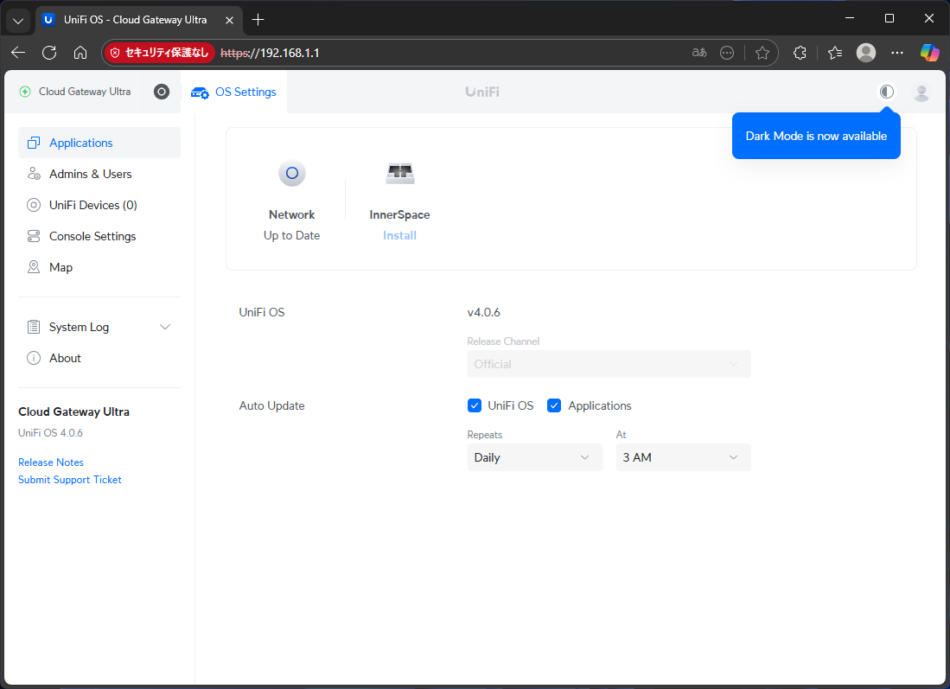
Task: Uncheck UniFi OS auto update checkbox
Action: pyautogui.click(x=475, y=405)
